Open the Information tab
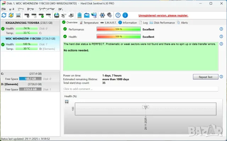Screen dimensions: 227x141 128,23
